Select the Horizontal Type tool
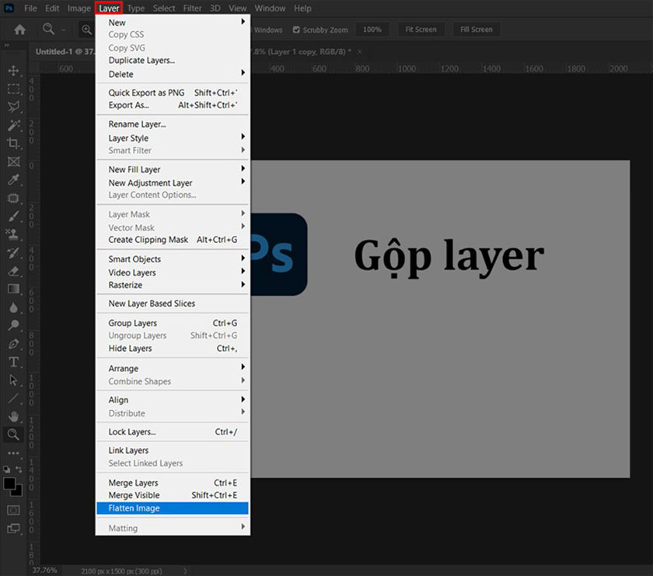The width and height of the screenshot is (653, 576). pyautogui.click(x=13, y=362)
